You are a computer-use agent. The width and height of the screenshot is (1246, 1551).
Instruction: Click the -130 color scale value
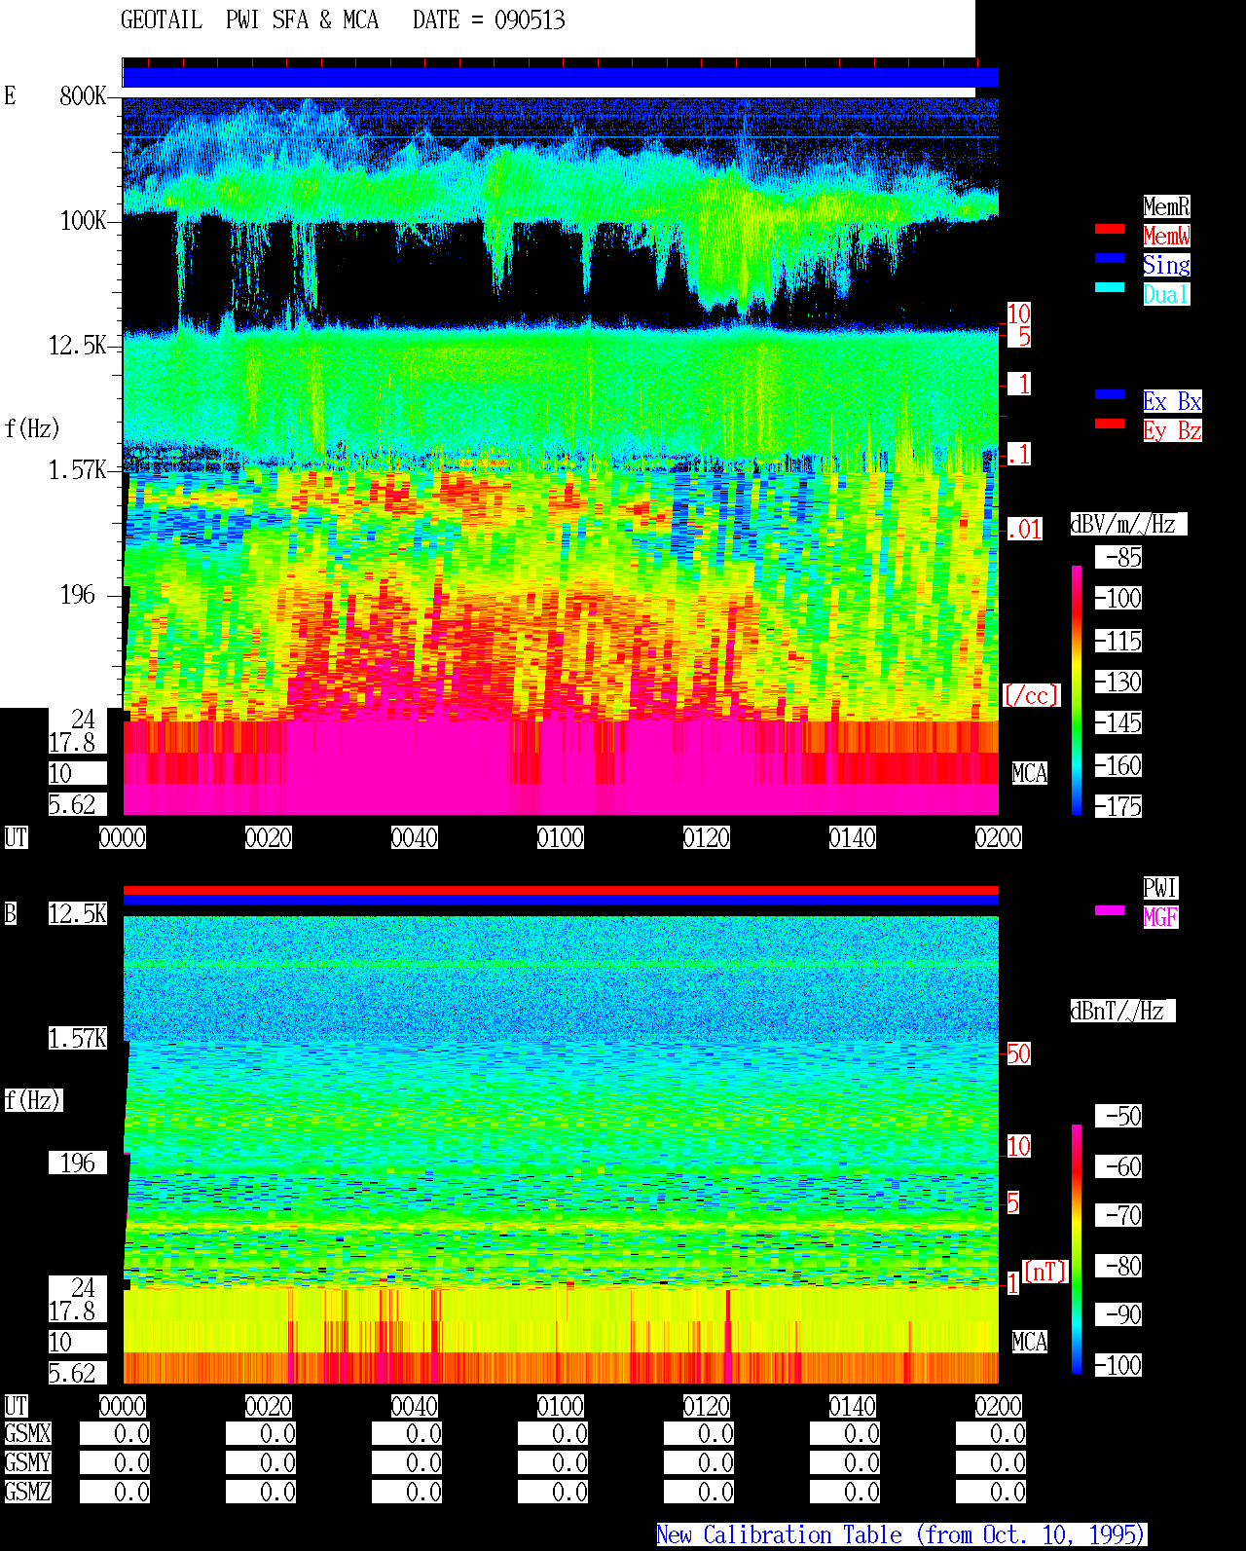pos(1118,682)
